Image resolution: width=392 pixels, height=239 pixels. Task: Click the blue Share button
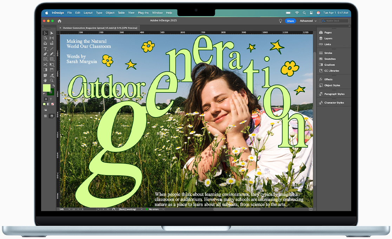click(x=290, y=21)
